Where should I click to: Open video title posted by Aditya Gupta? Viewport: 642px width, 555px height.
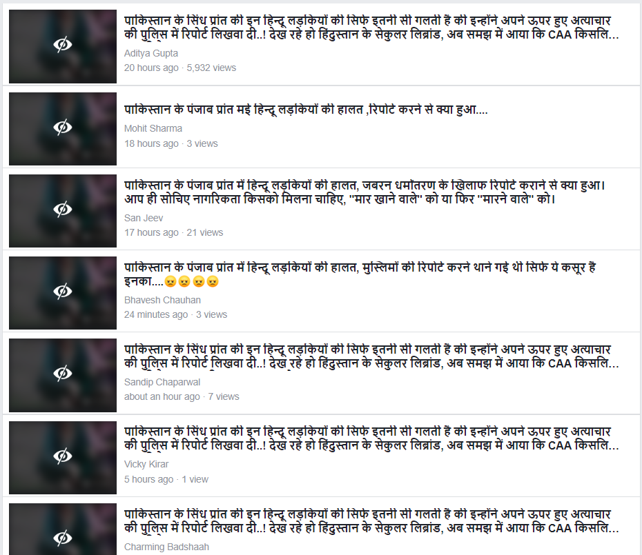[371, 28]
